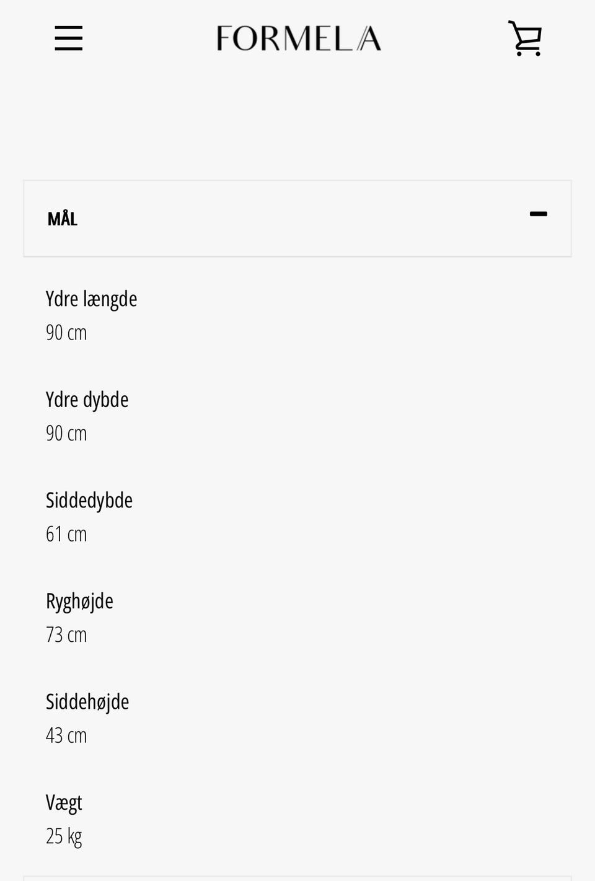Viewport: 595px width, 881px height.
Task: Select the Ydre dybde label
Action: click(87, 400)
